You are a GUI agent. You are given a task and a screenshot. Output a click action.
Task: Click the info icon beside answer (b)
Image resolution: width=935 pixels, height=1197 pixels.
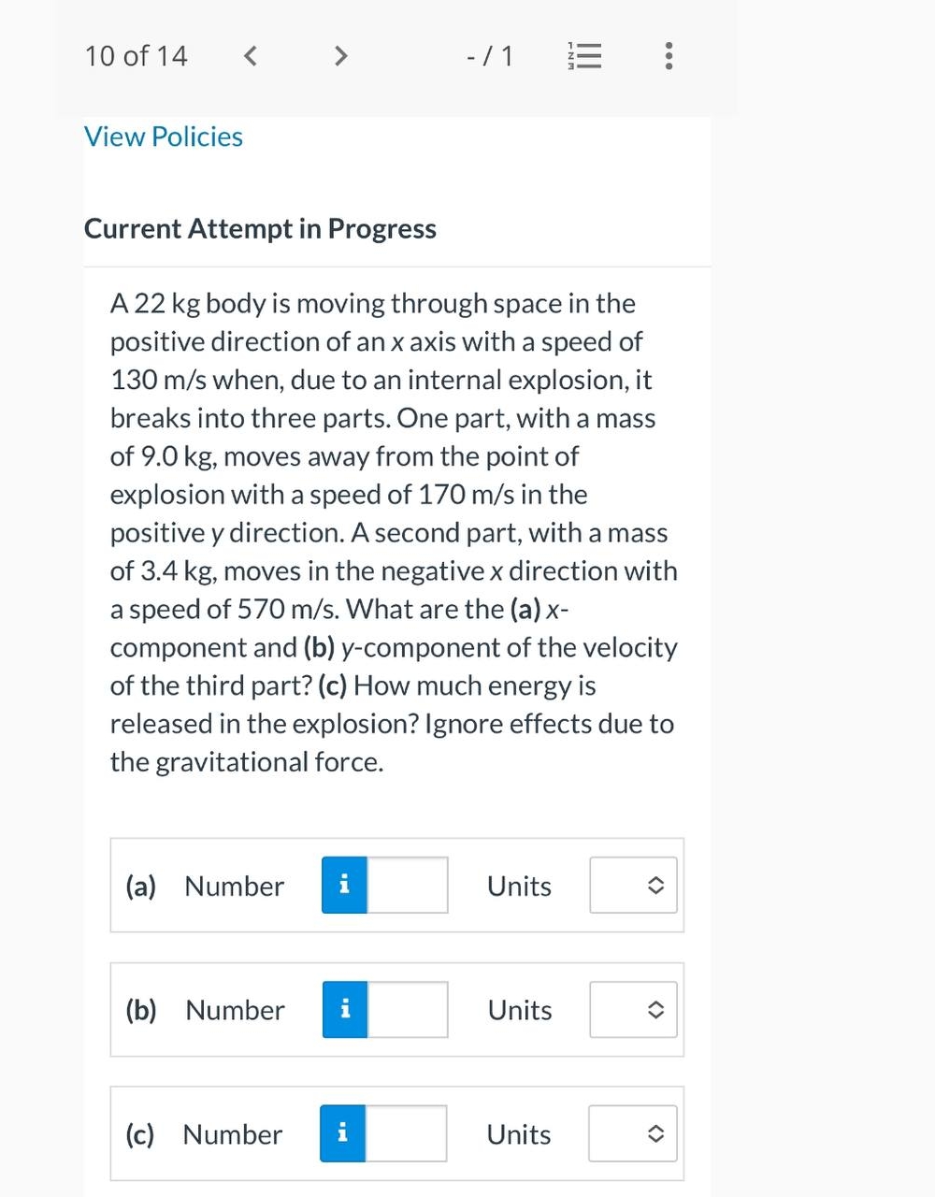tap(343, 1010)
